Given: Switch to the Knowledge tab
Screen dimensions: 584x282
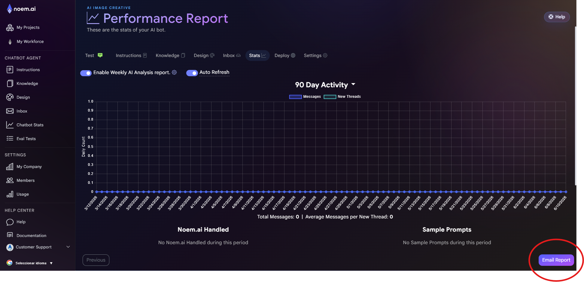Looking at the screenshot, I should tap(170, 55).
